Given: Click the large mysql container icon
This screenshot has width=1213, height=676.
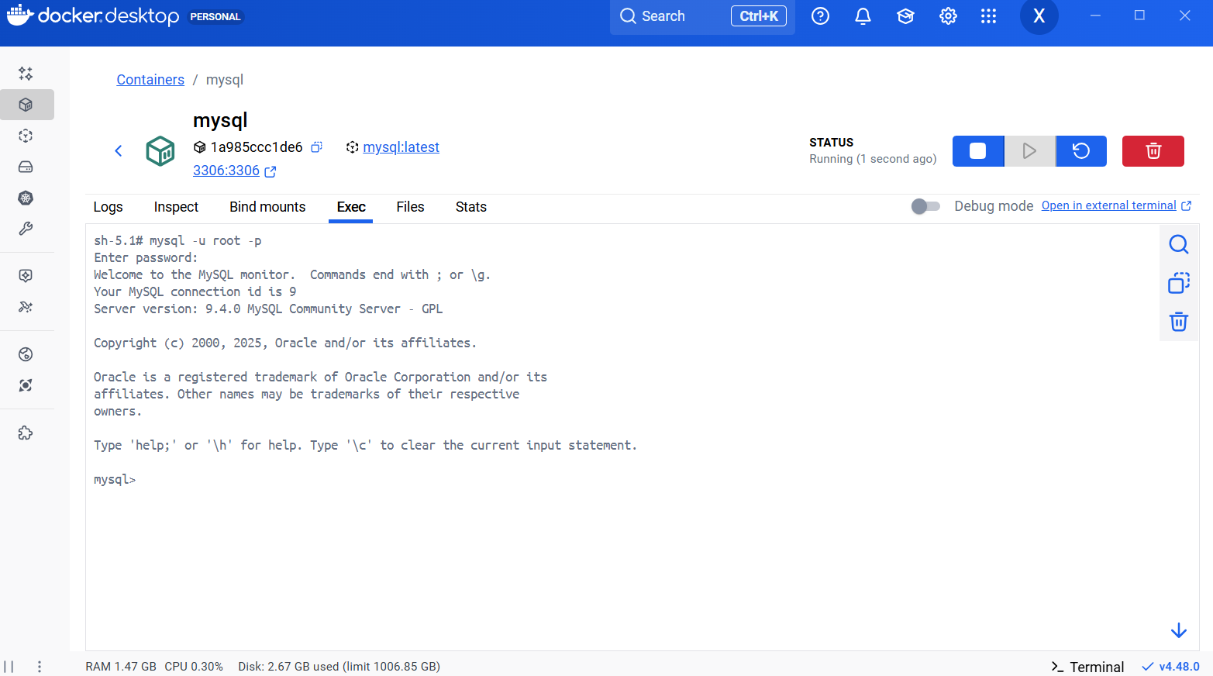Looking at the screenshot, I should [x=160, y=150].
